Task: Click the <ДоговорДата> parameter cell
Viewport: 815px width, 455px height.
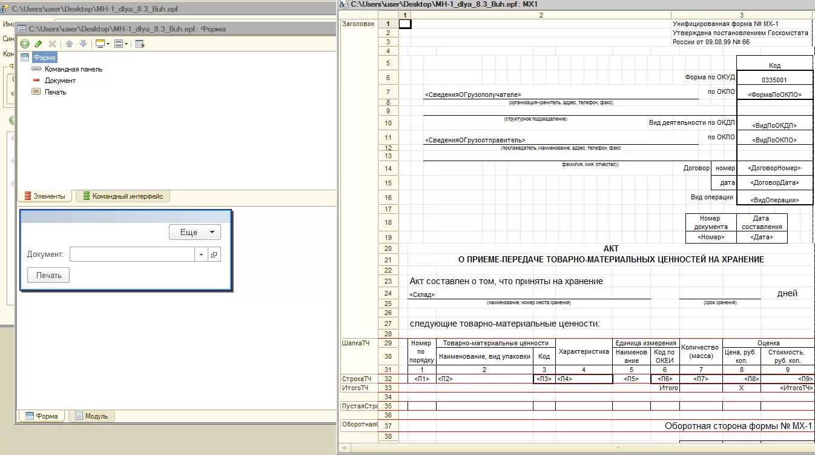Action: pyautogui.click(x=774, y=182)
